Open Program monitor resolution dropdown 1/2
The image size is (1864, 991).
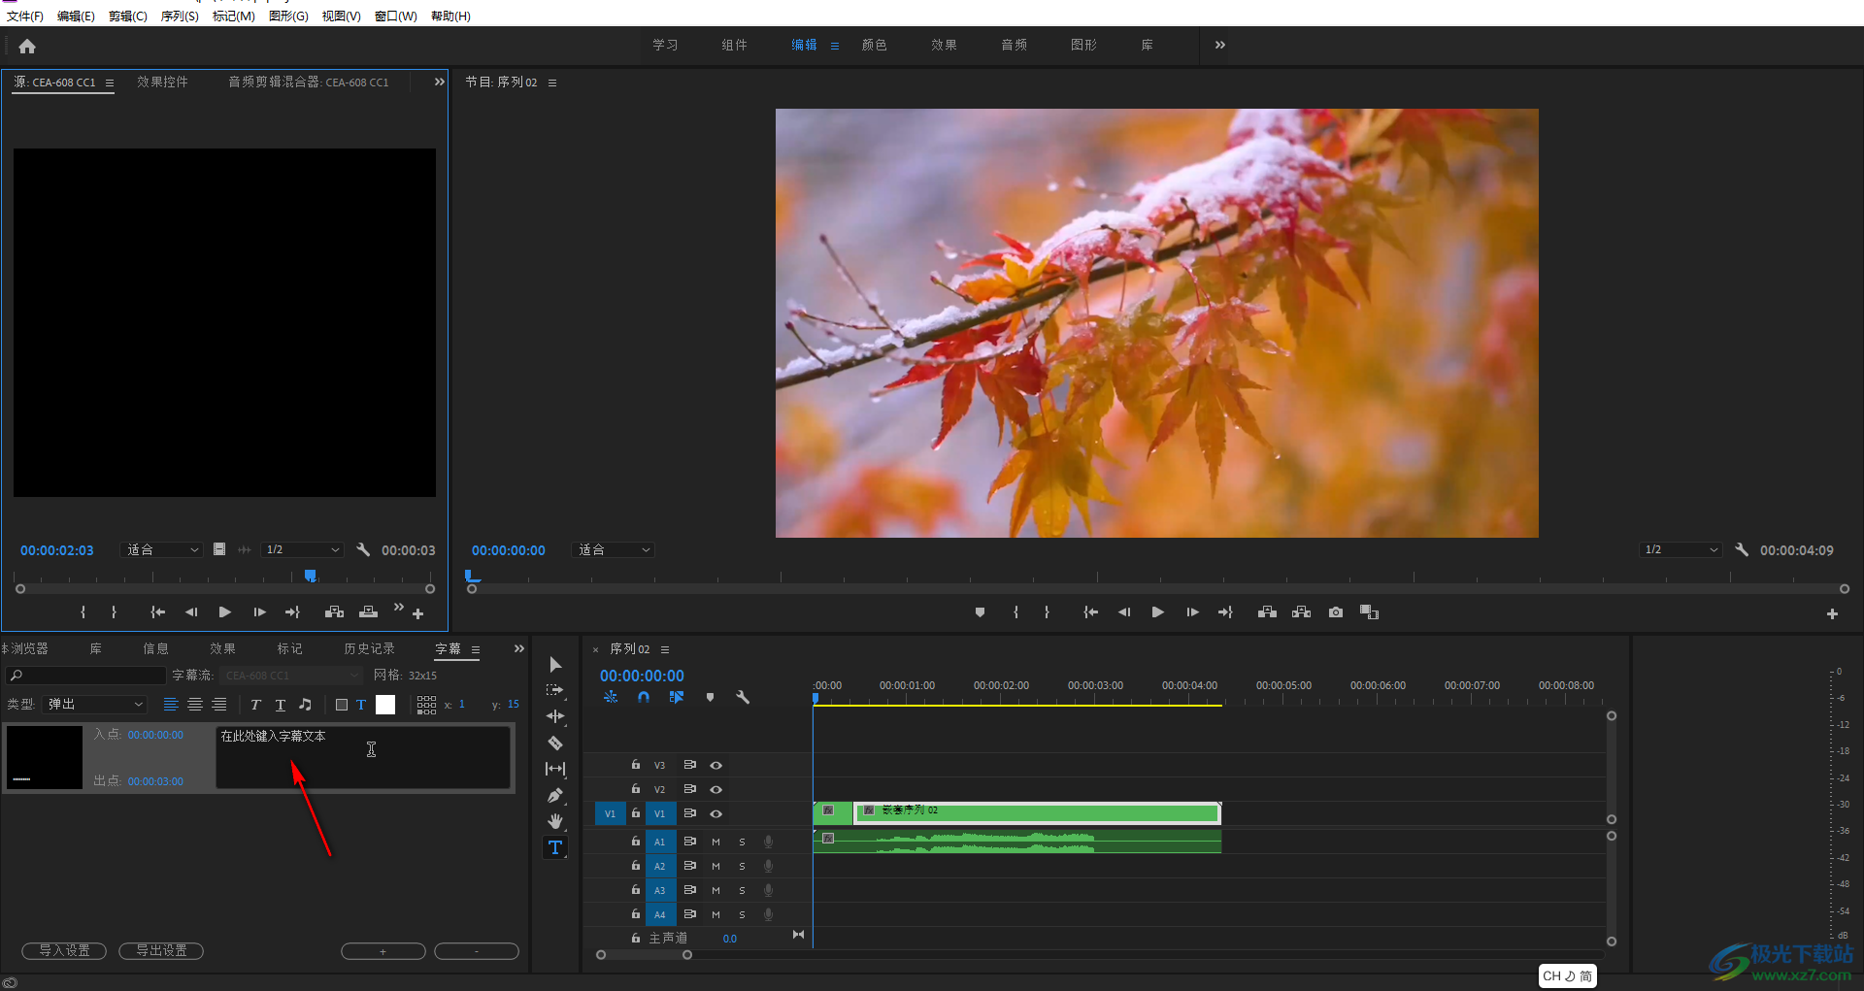[x=1681, y=549]
